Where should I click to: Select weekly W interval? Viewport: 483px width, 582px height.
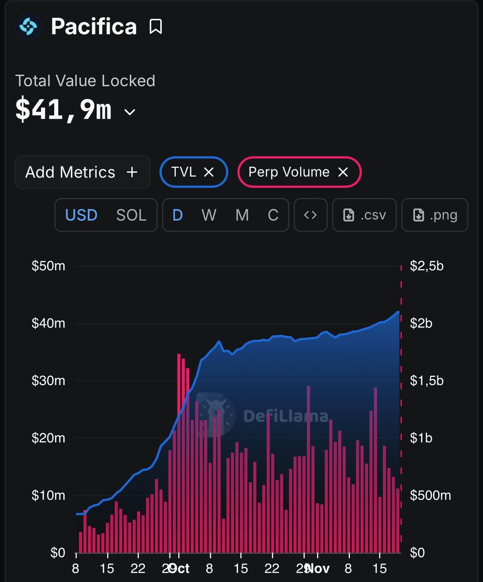(209, 215)
